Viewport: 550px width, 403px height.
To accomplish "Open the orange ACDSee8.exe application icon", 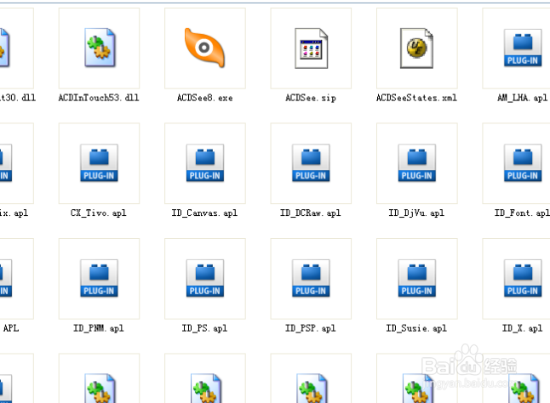I will pos(205,48).
